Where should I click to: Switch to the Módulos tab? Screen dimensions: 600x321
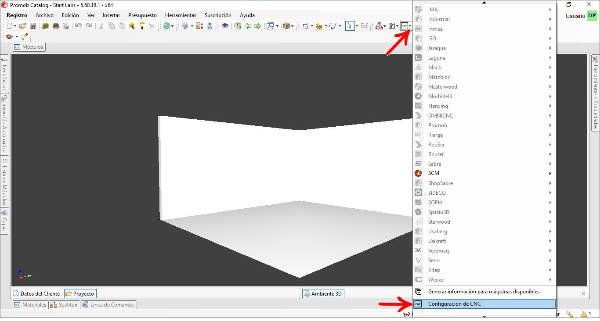[29, 46]
